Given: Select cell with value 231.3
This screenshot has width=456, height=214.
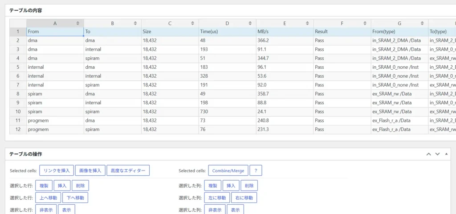Looking at the screenshot, I should pyautogui.click(x=285, y=130).
